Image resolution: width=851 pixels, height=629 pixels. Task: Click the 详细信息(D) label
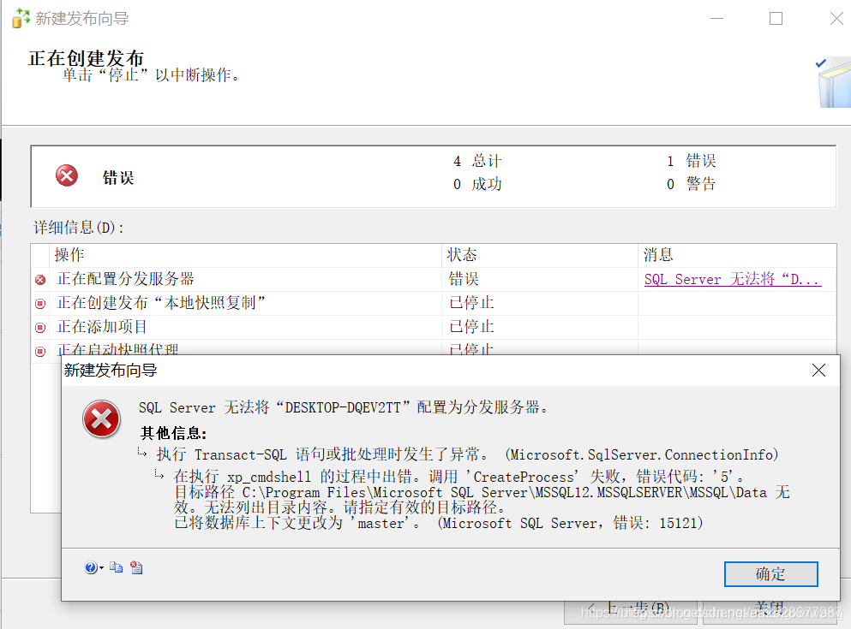[79, 228]
